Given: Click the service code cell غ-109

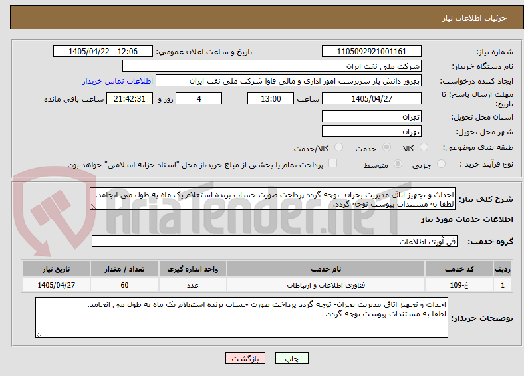Looking at the screenshot, I should pyautogui.click(x=459, y=285).
